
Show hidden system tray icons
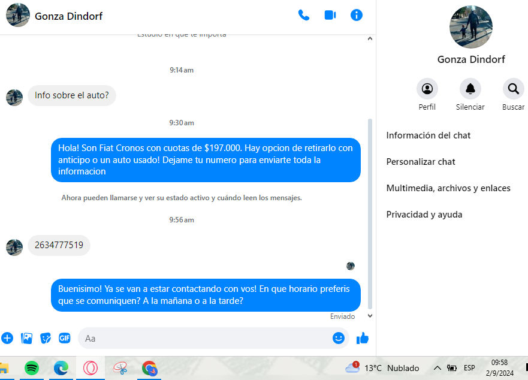(x=437, y=368)
